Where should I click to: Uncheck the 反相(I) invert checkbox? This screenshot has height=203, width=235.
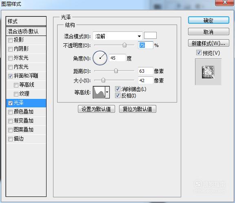click(117, 96)
